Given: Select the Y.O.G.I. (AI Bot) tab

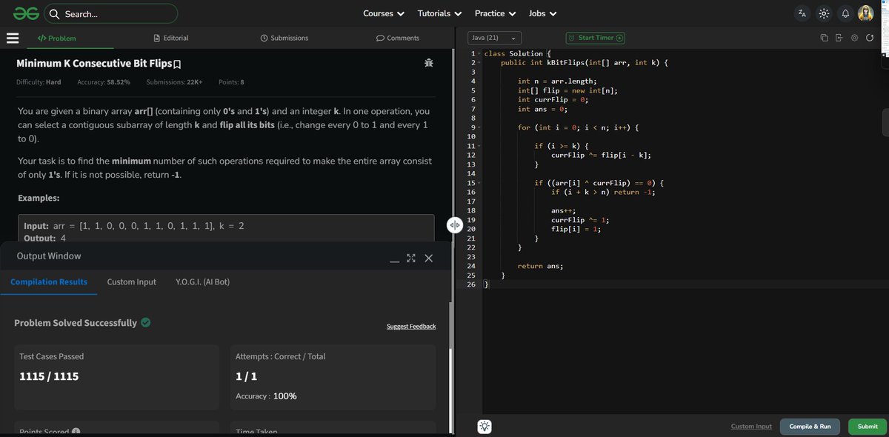Looking at the screenshot, I should (x=202, y=282).
